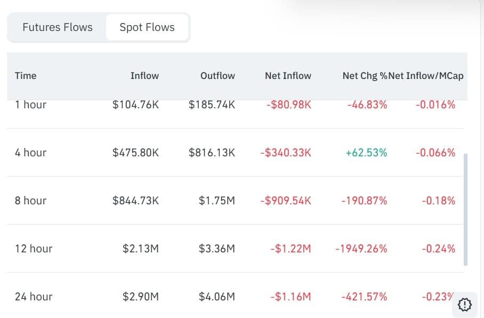The width and height of the screenshot is (484, 318).
Task: Click the Net Inflow/MCap column header
Action: (x=426, y=76)
